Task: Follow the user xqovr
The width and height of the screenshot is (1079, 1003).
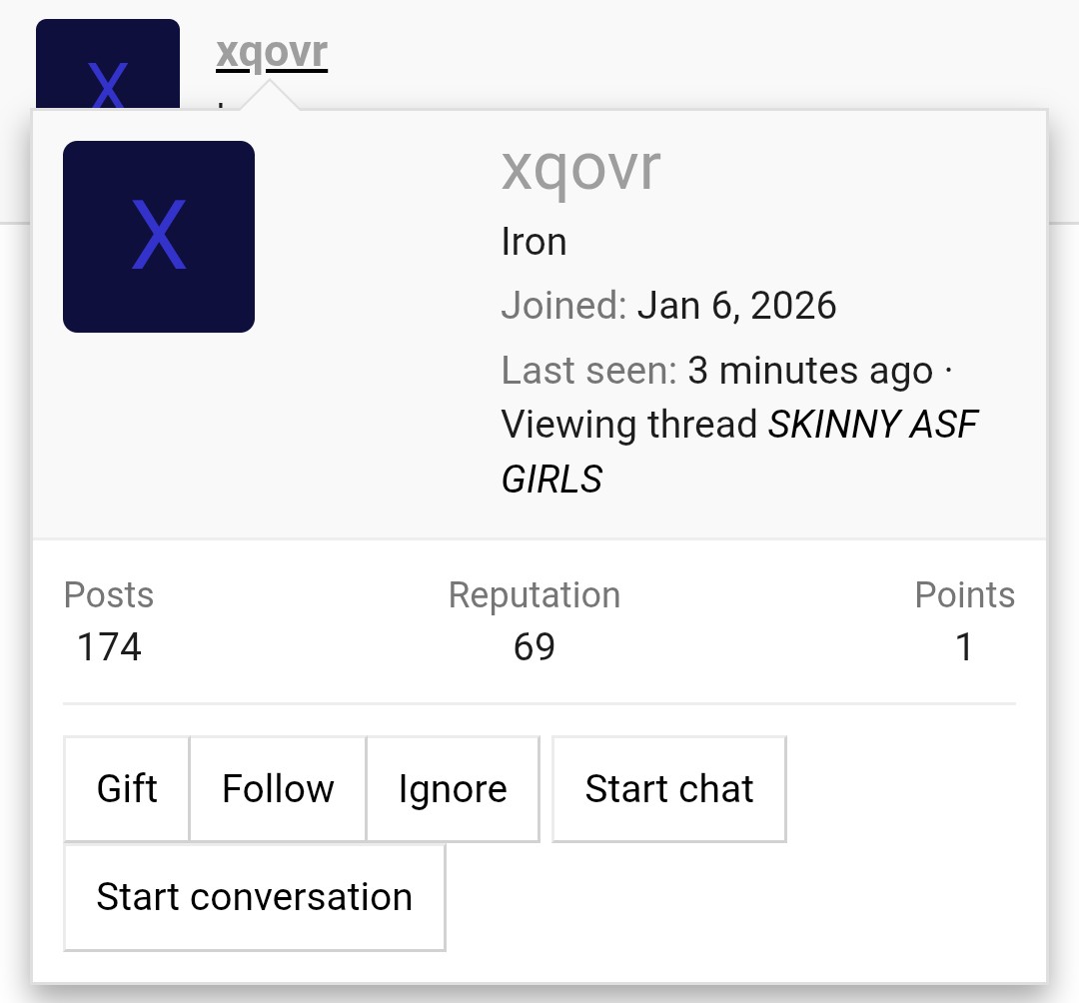Action: coord(277,788)
